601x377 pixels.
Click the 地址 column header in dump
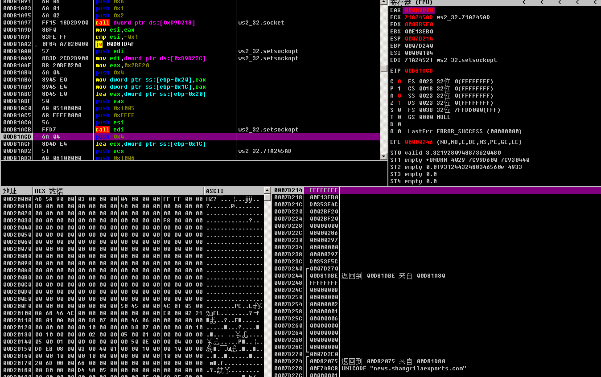click(x=17, y=191)
